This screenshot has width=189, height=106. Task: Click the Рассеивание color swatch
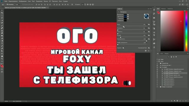125,15
